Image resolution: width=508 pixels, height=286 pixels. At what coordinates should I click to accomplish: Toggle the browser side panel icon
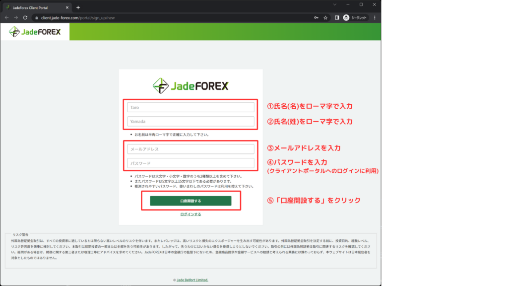(337, 17)
